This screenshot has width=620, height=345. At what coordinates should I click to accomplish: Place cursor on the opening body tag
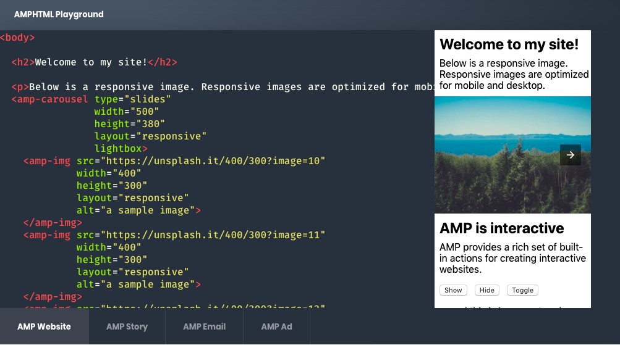17,37
